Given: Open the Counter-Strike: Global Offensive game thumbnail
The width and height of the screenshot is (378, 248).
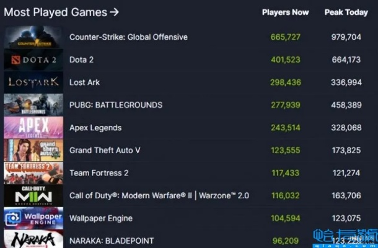Looking at the screenshot, I should click(33, 37).
